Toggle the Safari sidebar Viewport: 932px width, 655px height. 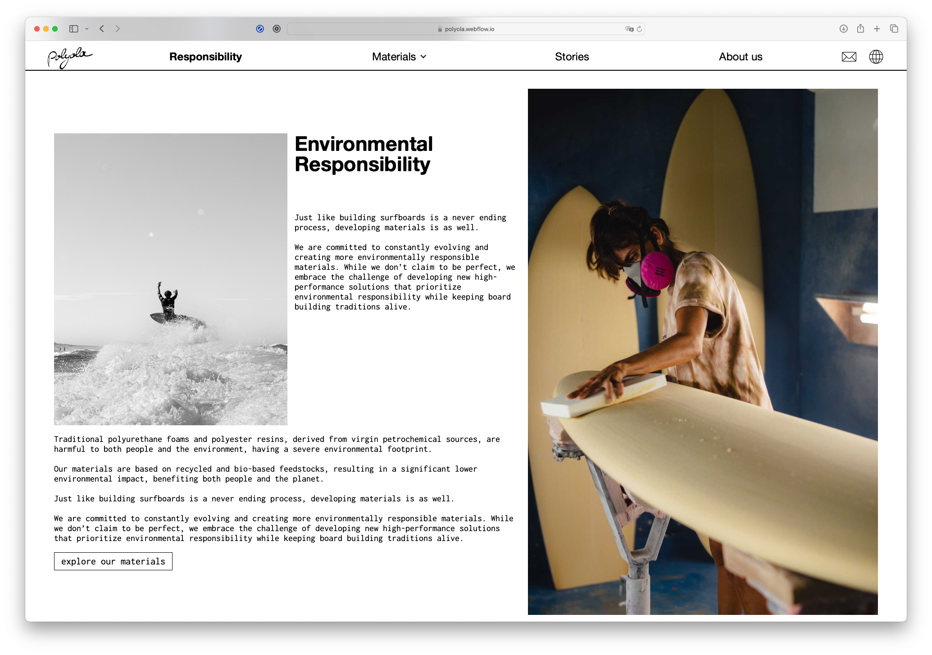tap(74, 29)
